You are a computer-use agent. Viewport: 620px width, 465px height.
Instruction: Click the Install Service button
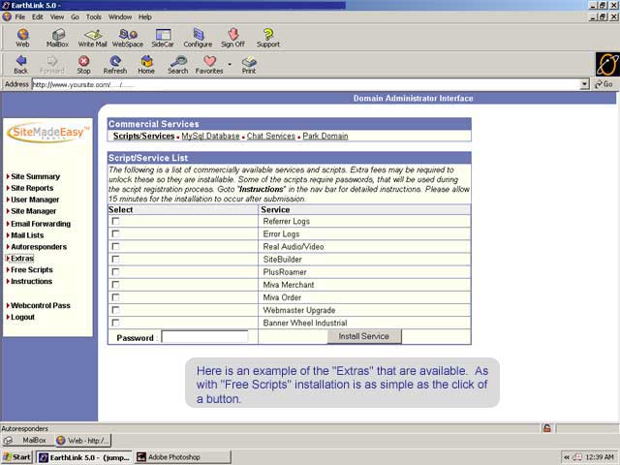pos(364,336)
